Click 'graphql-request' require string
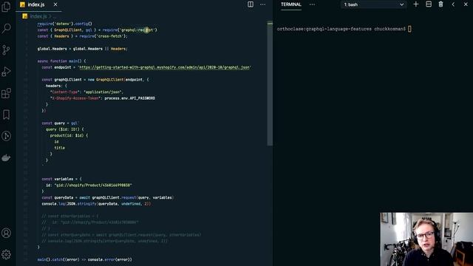The width and height of the screenshot is (473, 266). [x=137, y=30]
